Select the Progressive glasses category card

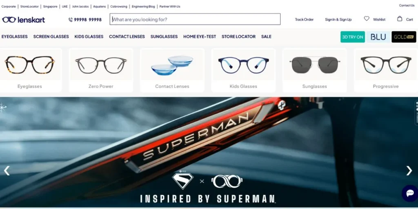coord(386,70)
